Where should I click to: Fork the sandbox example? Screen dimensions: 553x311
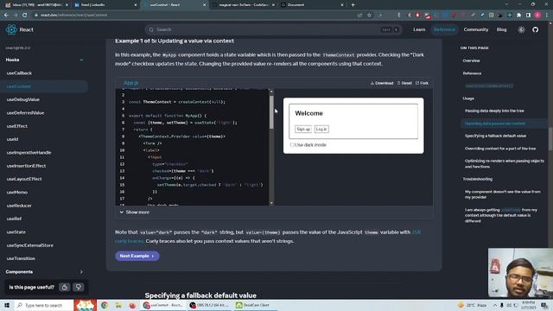click(422, 83)
